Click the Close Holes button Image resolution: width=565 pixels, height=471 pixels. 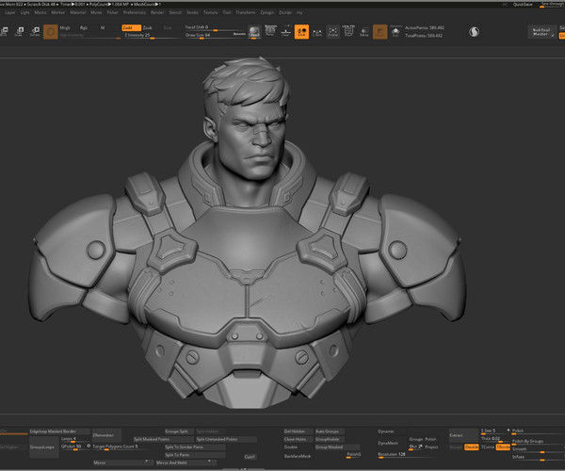[298, 439]
